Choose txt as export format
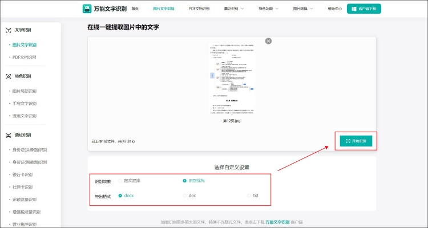This screenshot has width=428, height=228. [249, 196]
